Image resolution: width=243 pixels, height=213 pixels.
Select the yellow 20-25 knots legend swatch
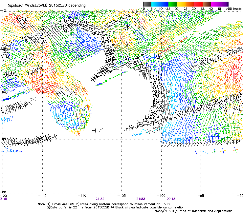coord(181,4)
